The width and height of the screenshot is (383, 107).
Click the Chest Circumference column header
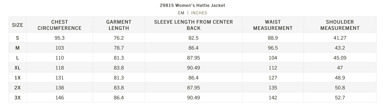pyautogui.click(x=60, y=25)
